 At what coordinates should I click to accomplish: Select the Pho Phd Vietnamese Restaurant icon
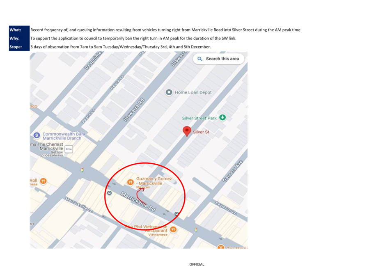click(173, 229)
